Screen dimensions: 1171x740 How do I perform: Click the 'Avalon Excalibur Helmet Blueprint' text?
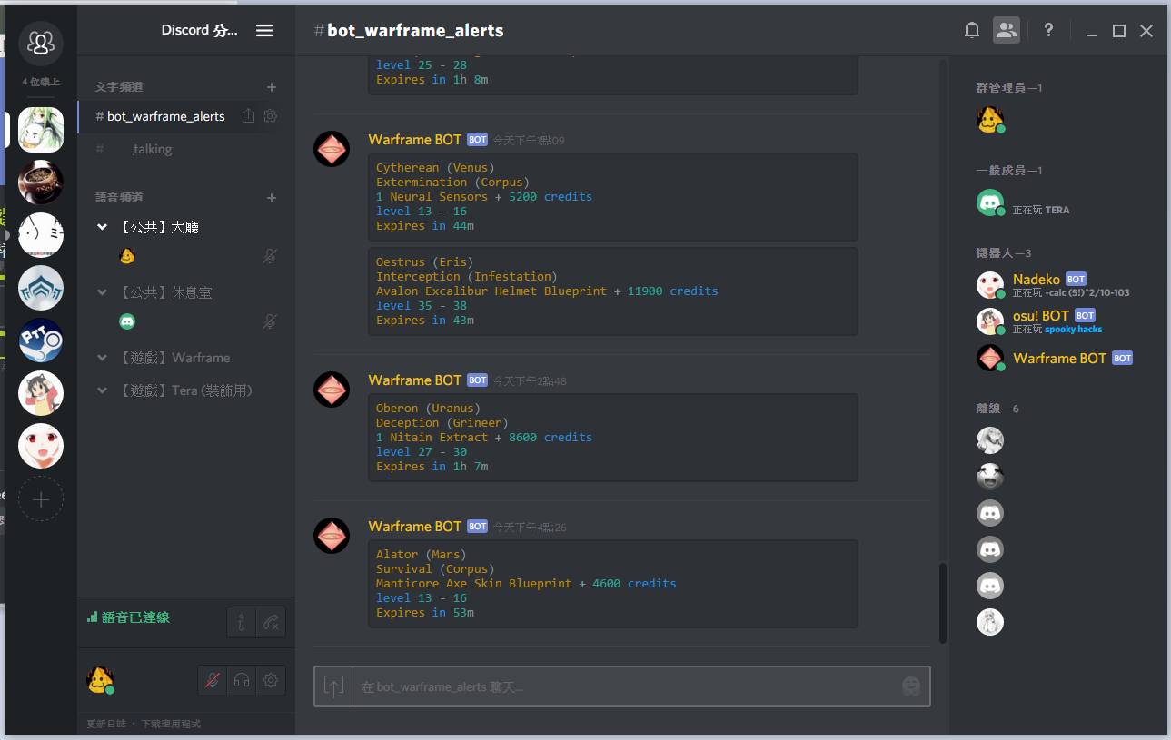491,291
